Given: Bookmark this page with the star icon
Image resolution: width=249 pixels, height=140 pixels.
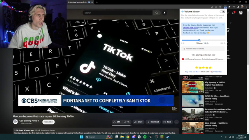Looking at the screenshot, I should tap(220, 7).
